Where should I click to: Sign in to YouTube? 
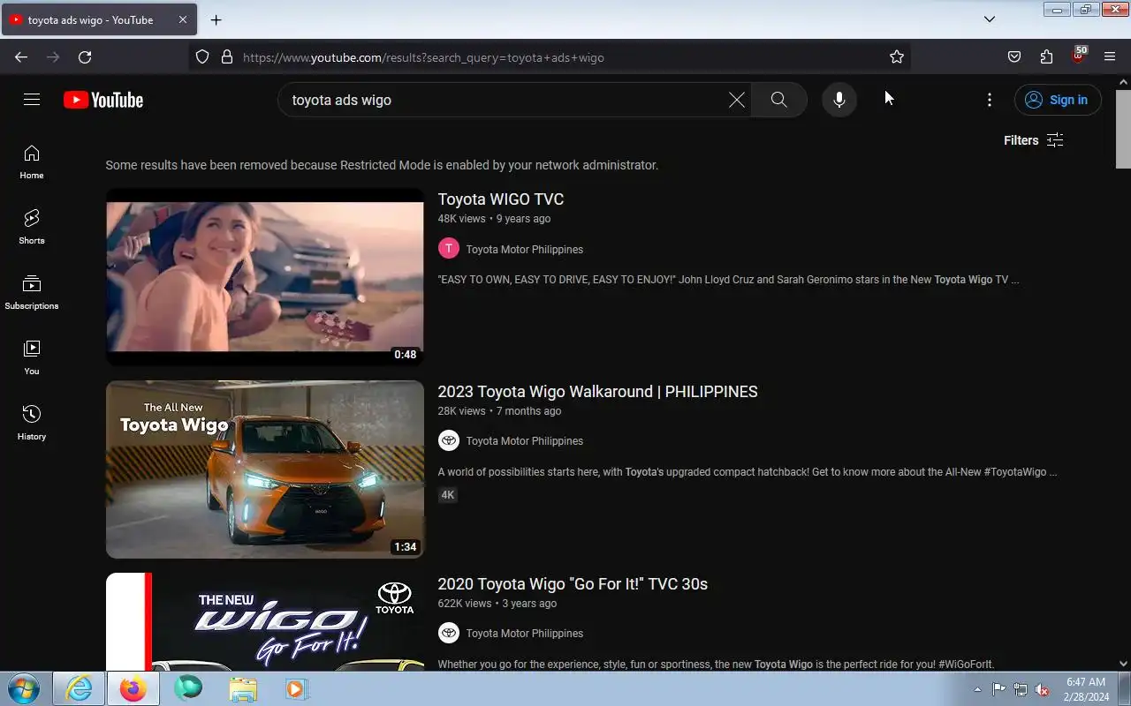1058,100
